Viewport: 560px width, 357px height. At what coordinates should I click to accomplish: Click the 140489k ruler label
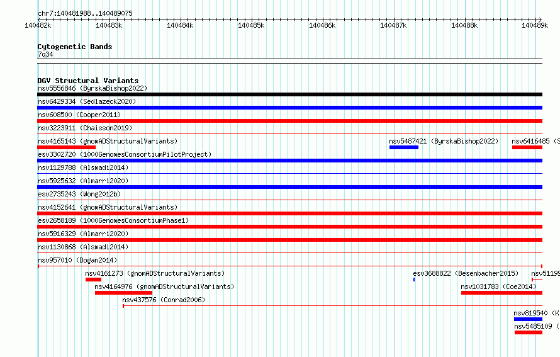[x=535, y=25]
